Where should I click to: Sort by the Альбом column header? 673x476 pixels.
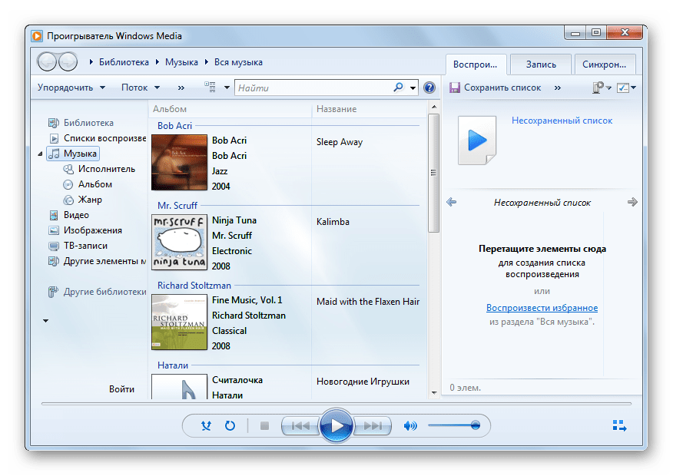[230, 109]
